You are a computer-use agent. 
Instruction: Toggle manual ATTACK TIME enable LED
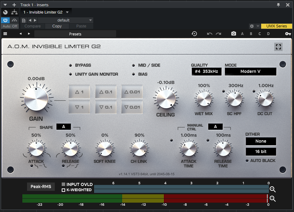171,140
